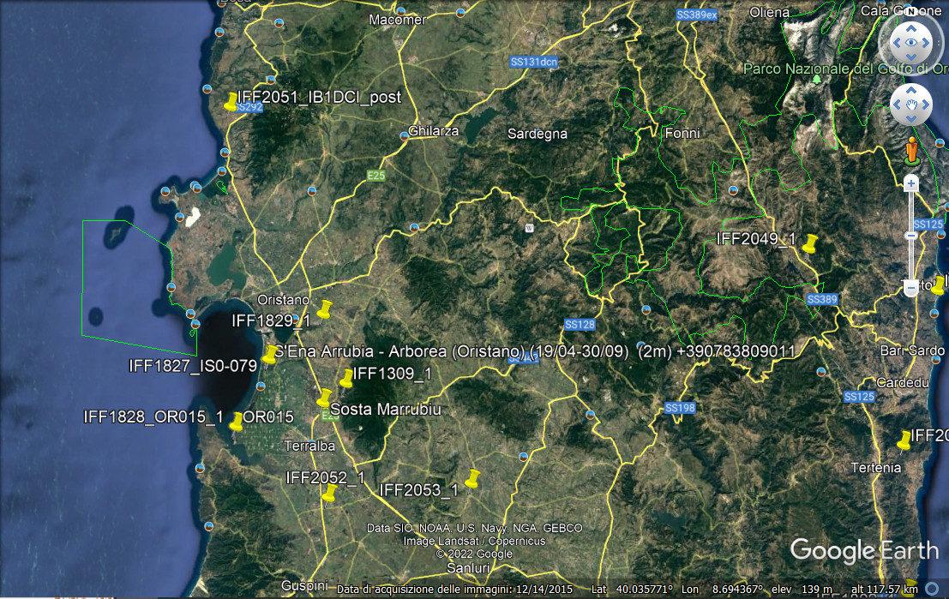Rotate view left with Look joystick arrow
Screen dimensions: 949x599
pyautogui.click(x=896, y=41)
